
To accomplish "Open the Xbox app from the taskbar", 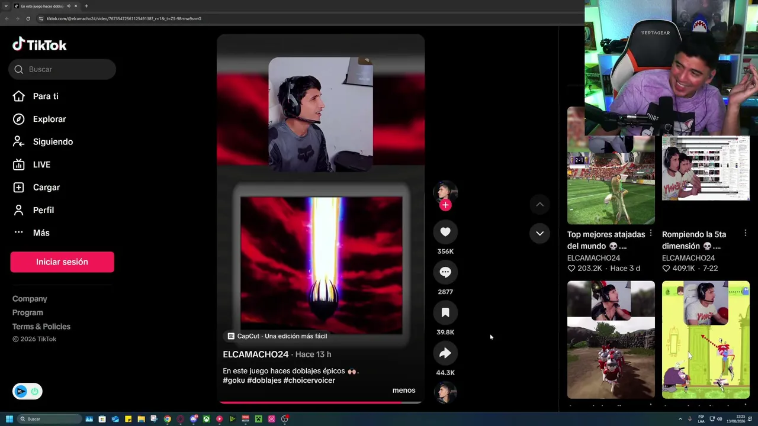I will tap(207, 419).
